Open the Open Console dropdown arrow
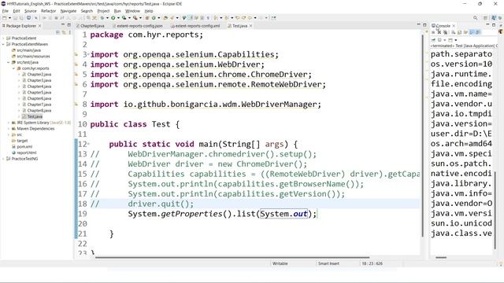Viewport: 504px width, 283px height. click(456, 40)
